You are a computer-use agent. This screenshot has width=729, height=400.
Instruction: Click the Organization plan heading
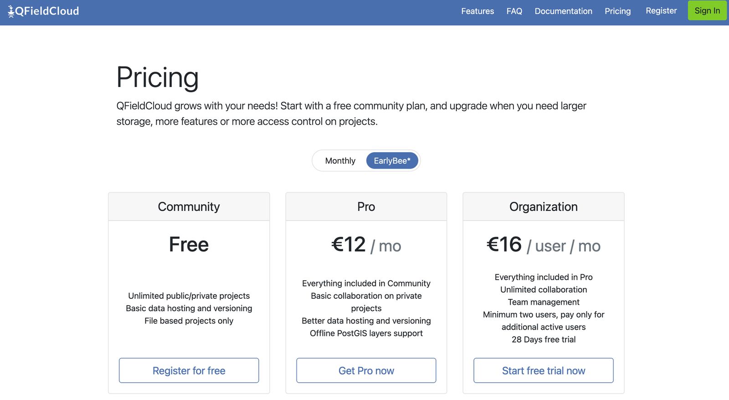point(544,207)
